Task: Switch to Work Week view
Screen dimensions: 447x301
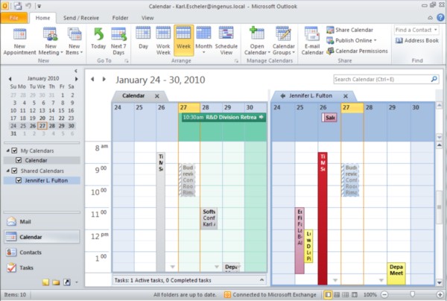Action: [163, 41]
